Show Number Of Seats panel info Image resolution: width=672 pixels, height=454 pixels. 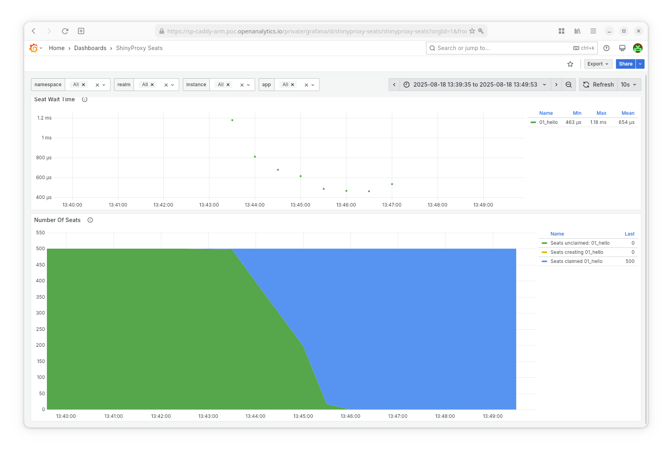pyautogui.click(x=90, y=220)
